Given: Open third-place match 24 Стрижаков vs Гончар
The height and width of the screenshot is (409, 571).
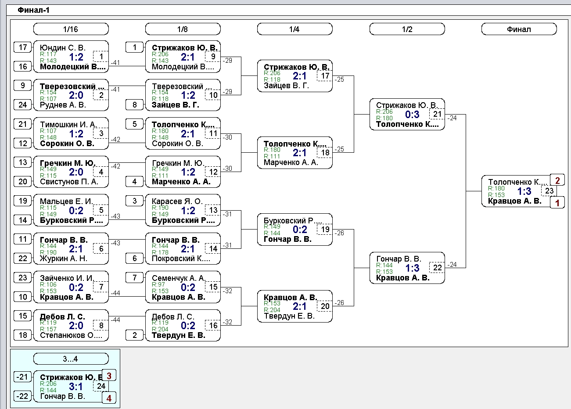Looking at the screenshot, I should [71, 387].
